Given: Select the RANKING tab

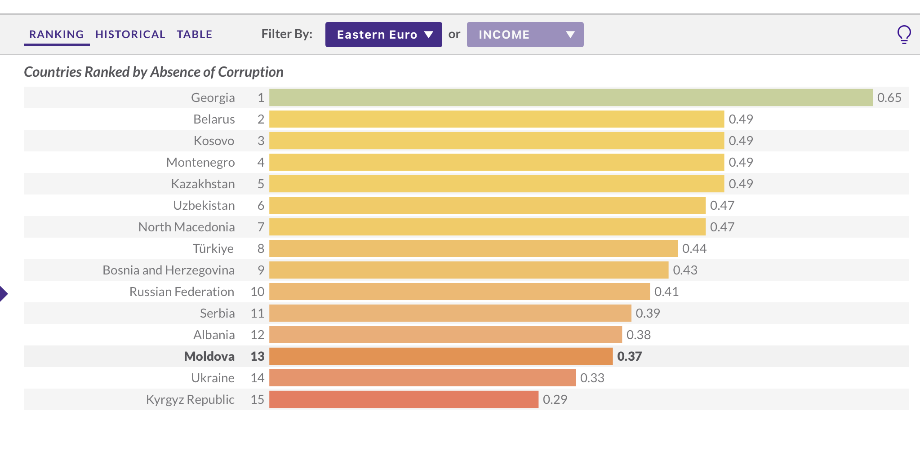Looking at the screenshot, I should coord(57,35).
